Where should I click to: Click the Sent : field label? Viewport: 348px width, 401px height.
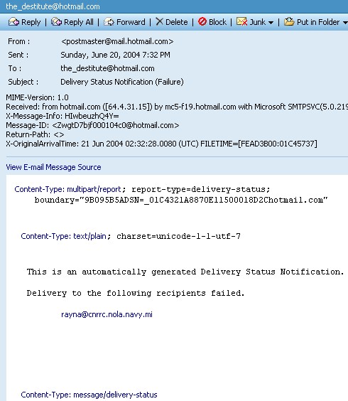pos(18,55)
